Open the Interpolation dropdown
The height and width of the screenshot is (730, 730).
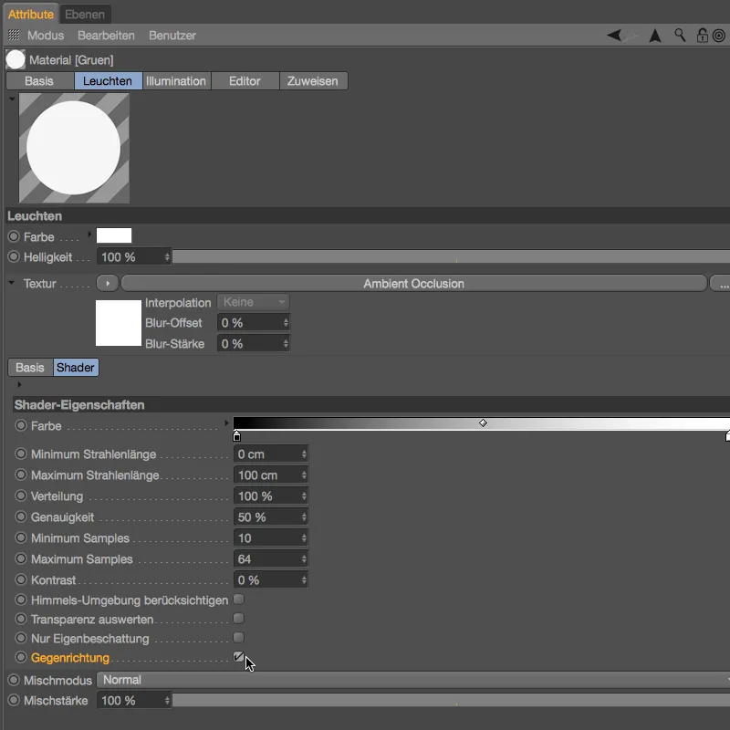pos(253,302)
